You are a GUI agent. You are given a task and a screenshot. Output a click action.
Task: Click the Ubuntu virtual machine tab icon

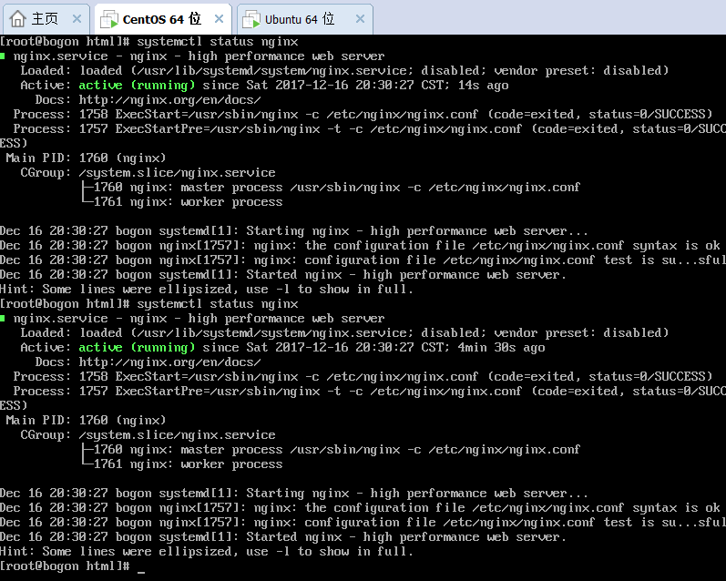point(251,18)
